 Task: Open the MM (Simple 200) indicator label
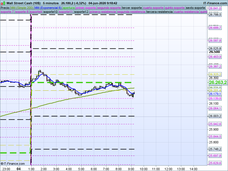coord(20,8)
